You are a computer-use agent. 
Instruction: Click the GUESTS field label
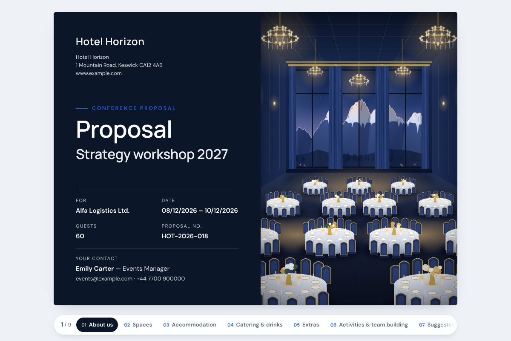[86, 226]
